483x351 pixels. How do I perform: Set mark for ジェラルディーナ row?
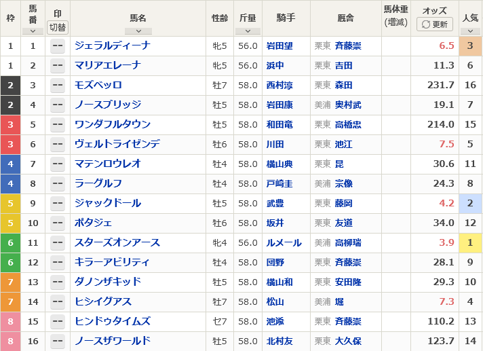point(58,46)
